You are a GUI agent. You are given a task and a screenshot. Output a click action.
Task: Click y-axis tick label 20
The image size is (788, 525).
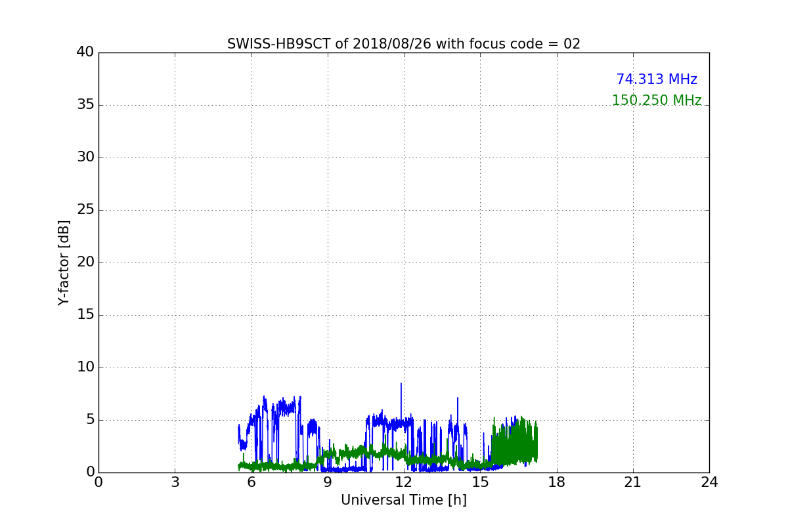coord(85,262)
